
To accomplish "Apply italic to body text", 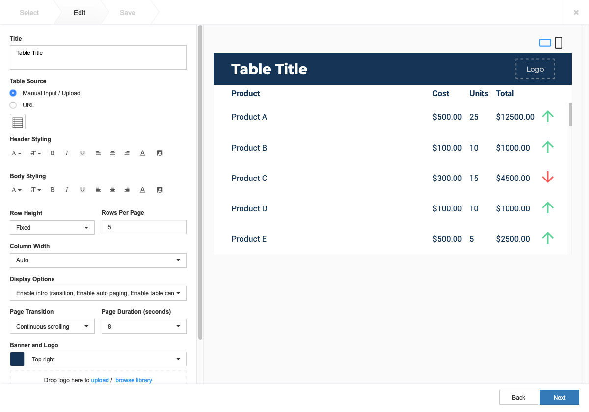I will pos(67,190).
